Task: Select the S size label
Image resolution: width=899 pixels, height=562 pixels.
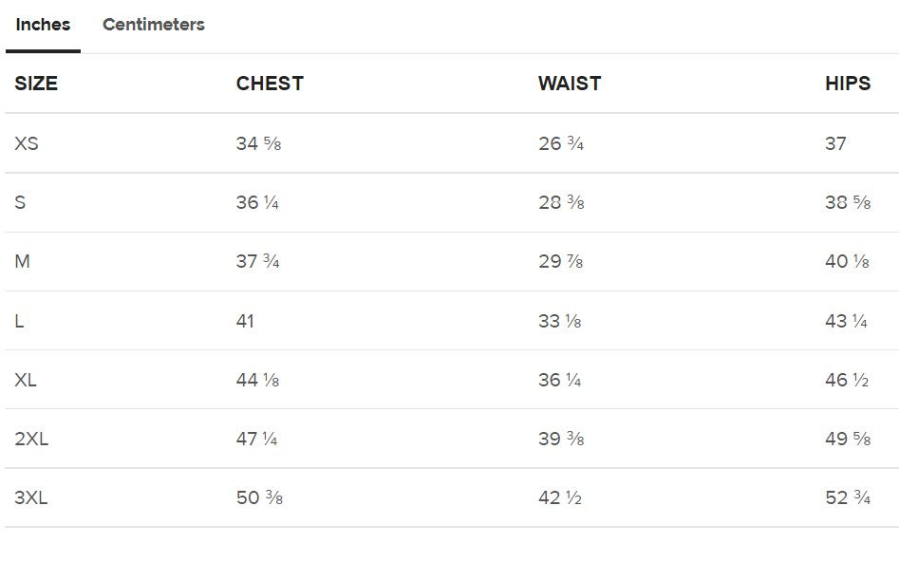Action: tap(22, 202)
